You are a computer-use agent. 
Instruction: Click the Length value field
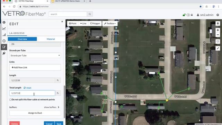(32, 80)
